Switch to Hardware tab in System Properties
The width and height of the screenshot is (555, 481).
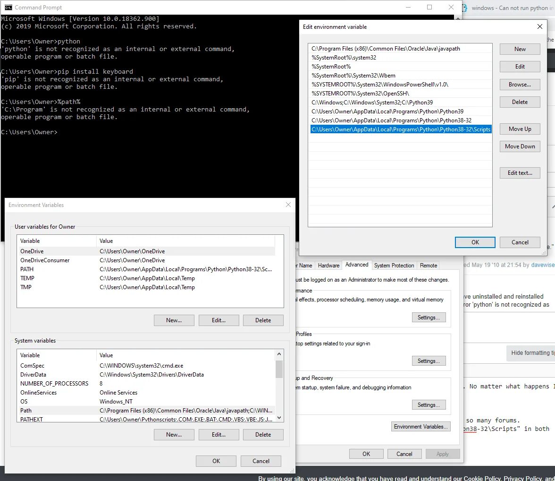(328, 266)
